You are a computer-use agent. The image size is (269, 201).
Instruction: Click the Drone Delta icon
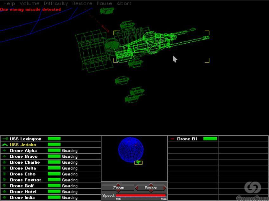5,168
